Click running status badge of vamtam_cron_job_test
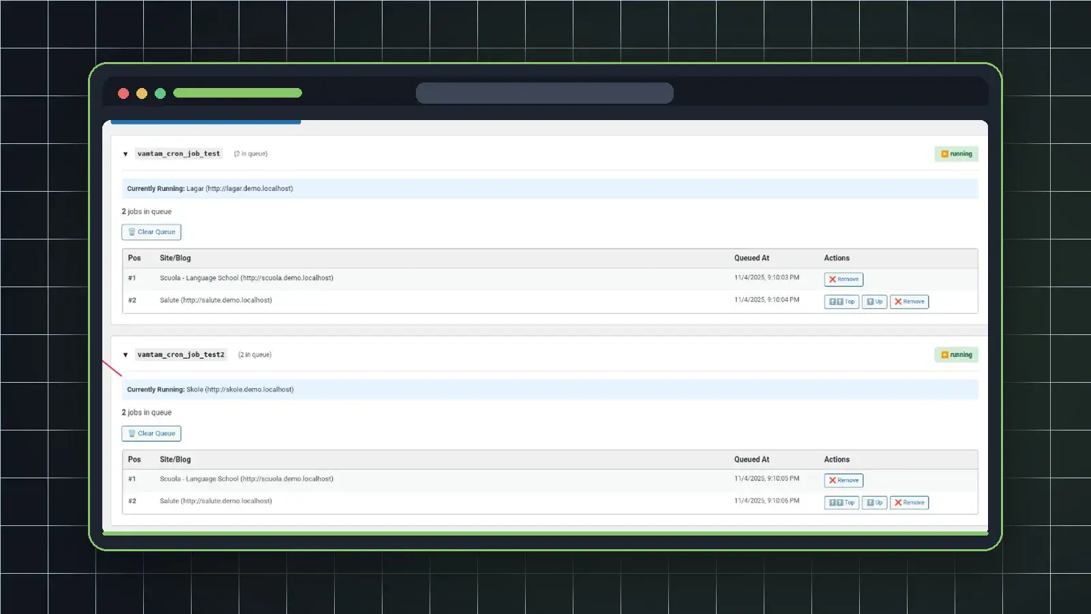1091x614 pixels. pyautogui.click(x=956, y=154)
